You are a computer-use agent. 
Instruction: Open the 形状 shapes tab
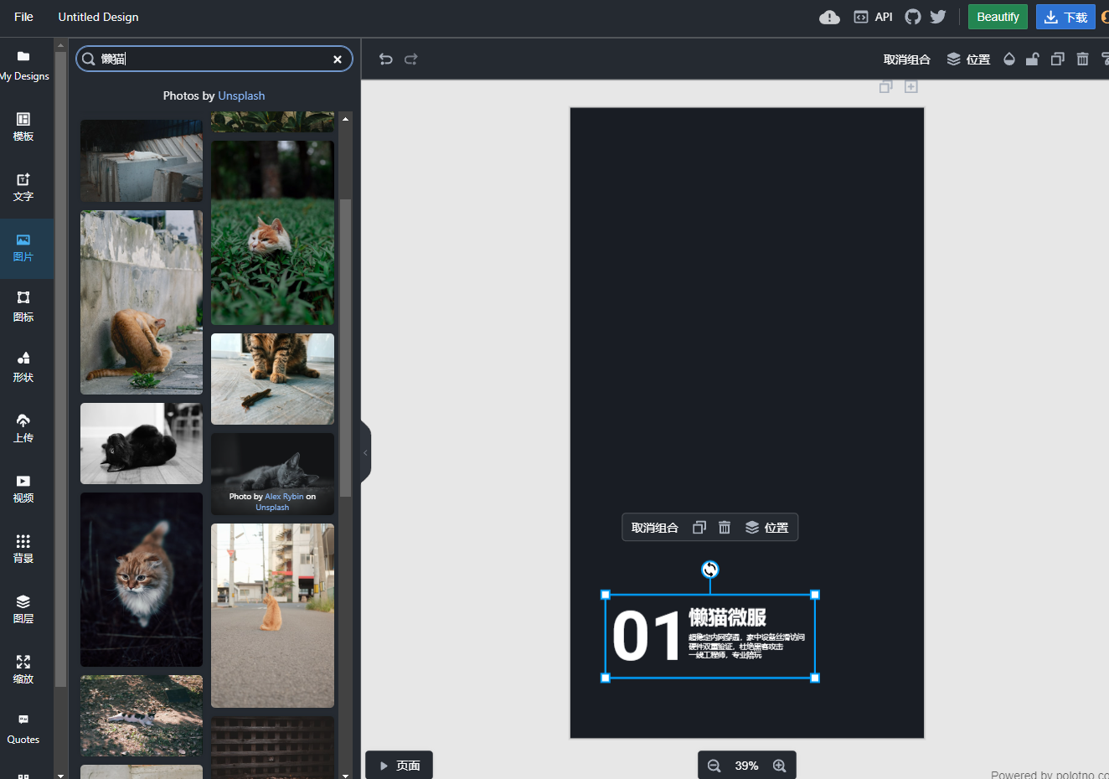(x=23, y=369)
